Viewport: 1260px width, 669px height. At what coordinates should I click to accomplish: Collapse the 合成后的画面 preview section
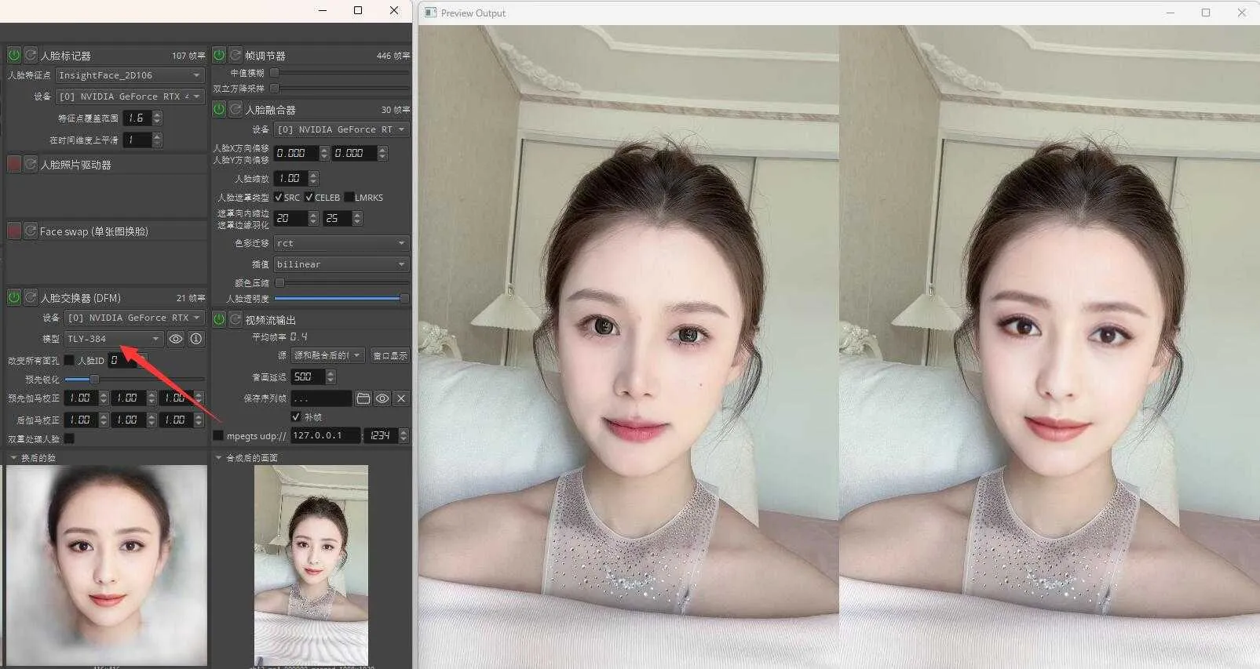[x=218, y=457]
